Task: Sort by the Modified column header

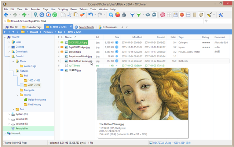Action: (137, 37)
